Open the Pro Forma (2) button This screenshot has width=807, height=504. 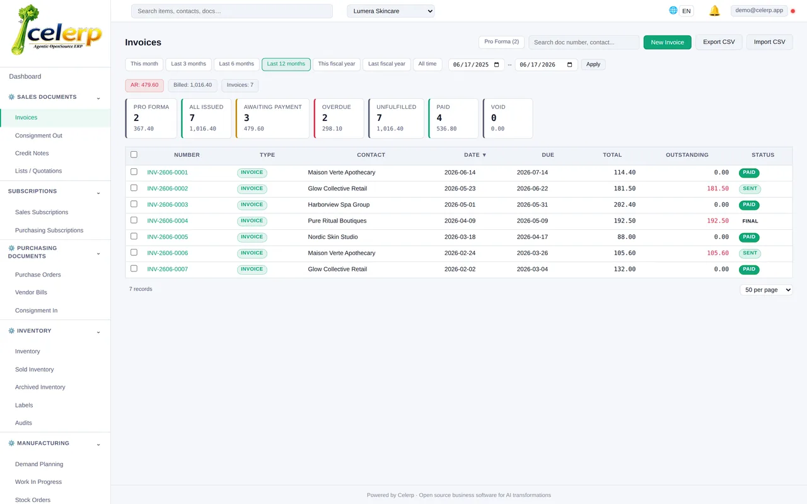[501, 42]
